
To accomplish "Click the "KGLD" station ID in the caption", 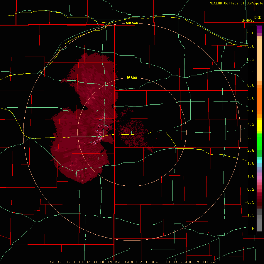I will coord(171,262).
